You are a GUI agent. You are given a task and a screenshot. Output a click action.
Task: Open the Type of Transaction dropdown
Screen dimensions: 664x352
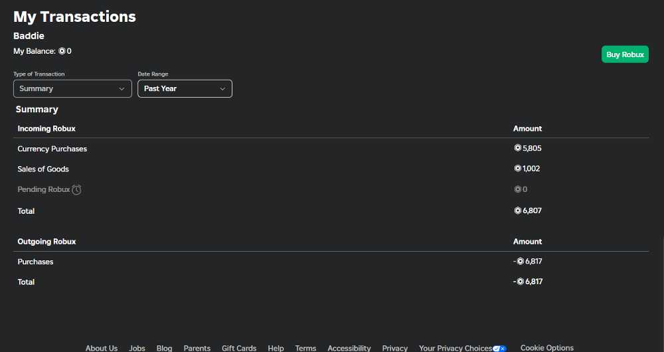pos(72,88)
